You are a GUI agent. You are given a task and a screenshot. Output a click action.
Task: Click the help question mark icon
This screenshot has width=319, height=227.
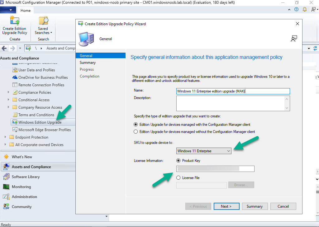coord(297,9)
